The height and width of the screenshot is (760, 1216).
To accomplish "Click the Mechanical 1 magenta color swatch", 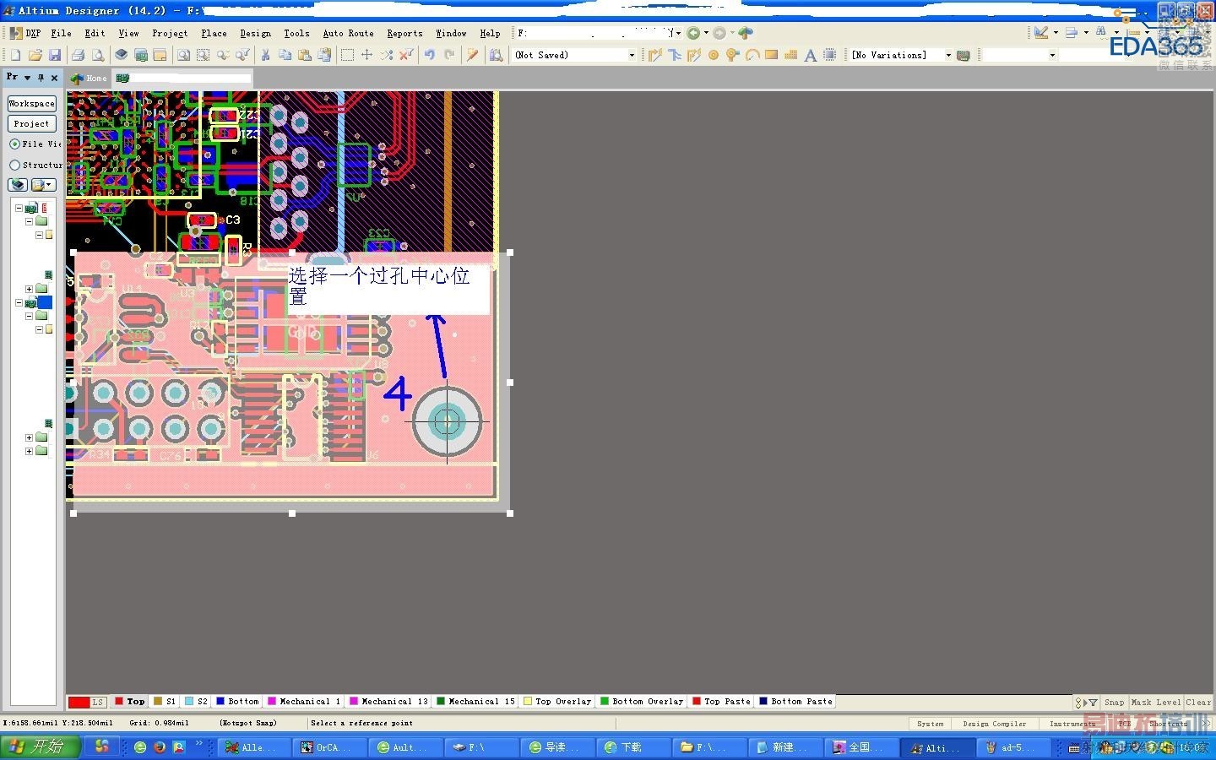I will (272, 702).
